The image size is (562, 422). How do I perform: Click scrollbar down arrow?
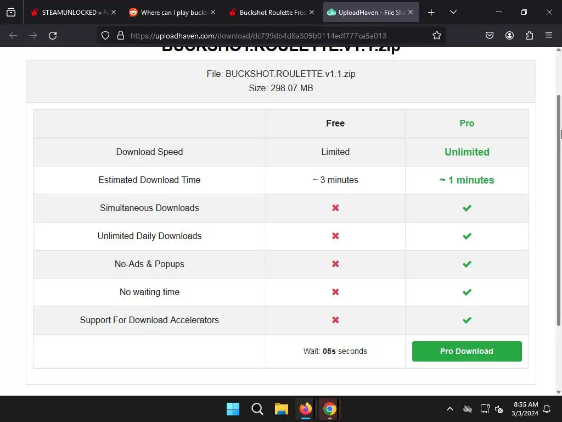558,392
